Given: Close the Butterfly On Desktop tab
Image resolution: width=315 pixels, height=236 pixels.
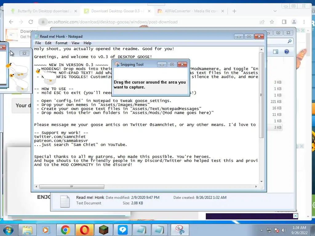Looking at the screenshot, I should pyautogui.click(x=76, y=11).
